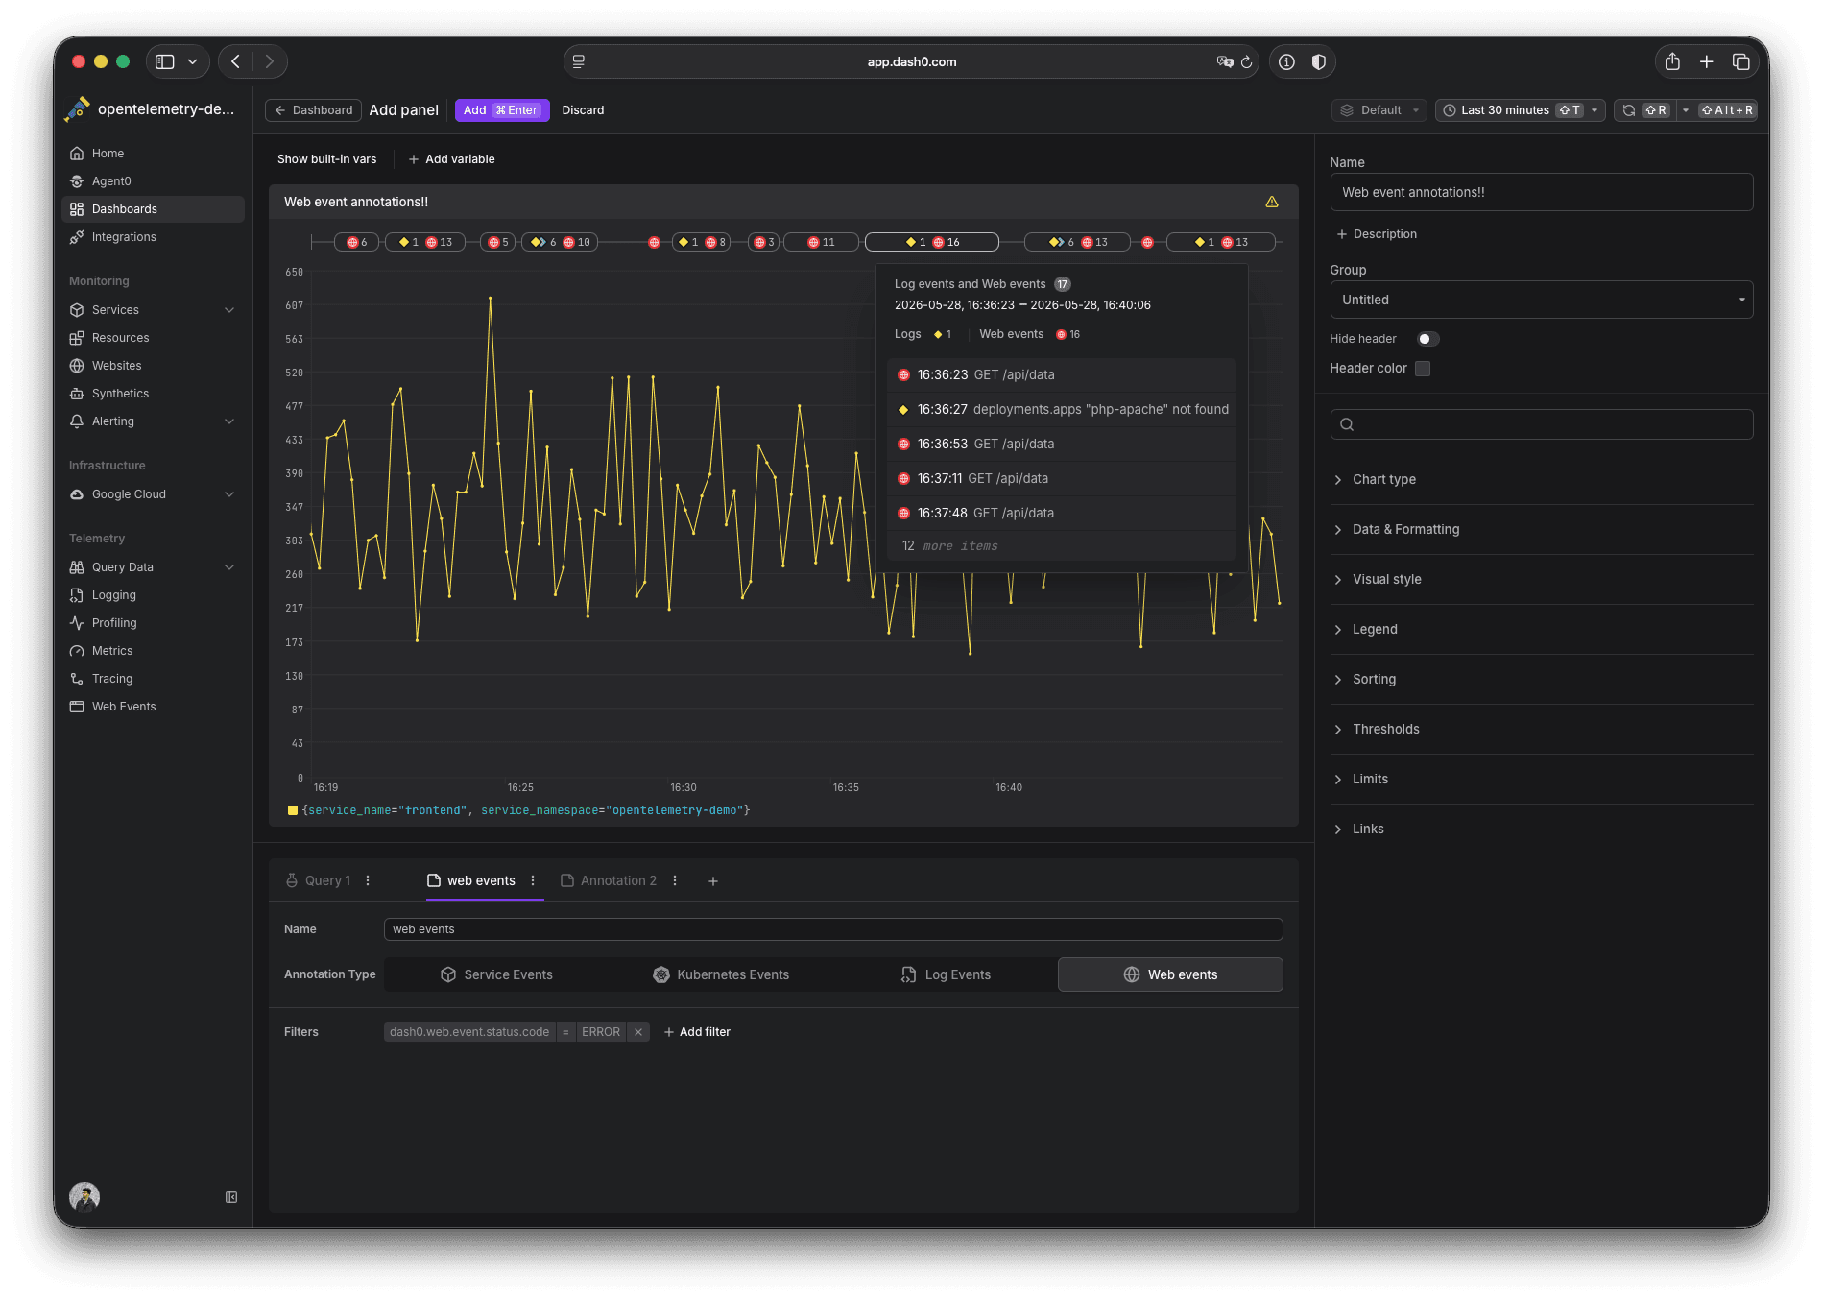Switch to the Annotation 2 tab
This screenshot has height=1299, width=1823.
coord(609,880)
